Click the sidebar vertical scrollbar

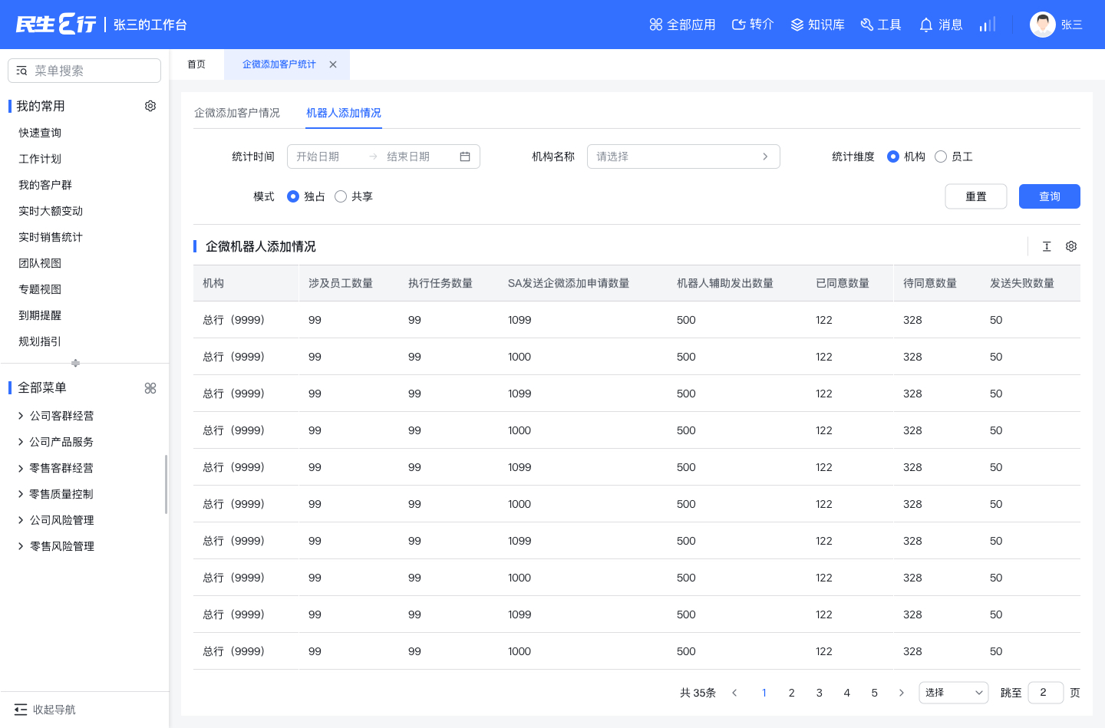166,484
